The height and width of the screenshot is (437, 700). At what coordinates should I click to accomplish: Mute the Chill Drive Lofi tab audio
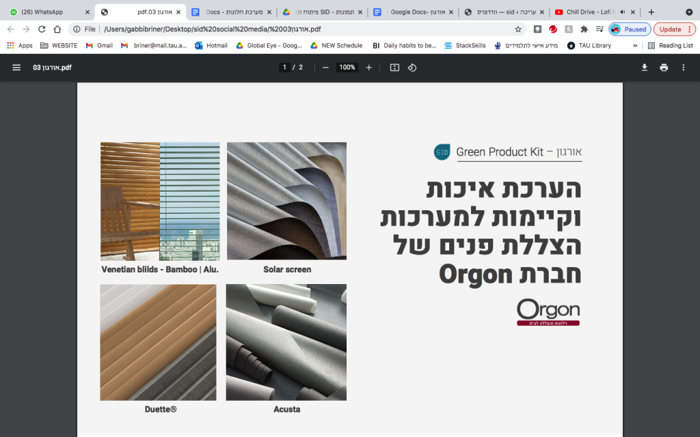[622, 12]
